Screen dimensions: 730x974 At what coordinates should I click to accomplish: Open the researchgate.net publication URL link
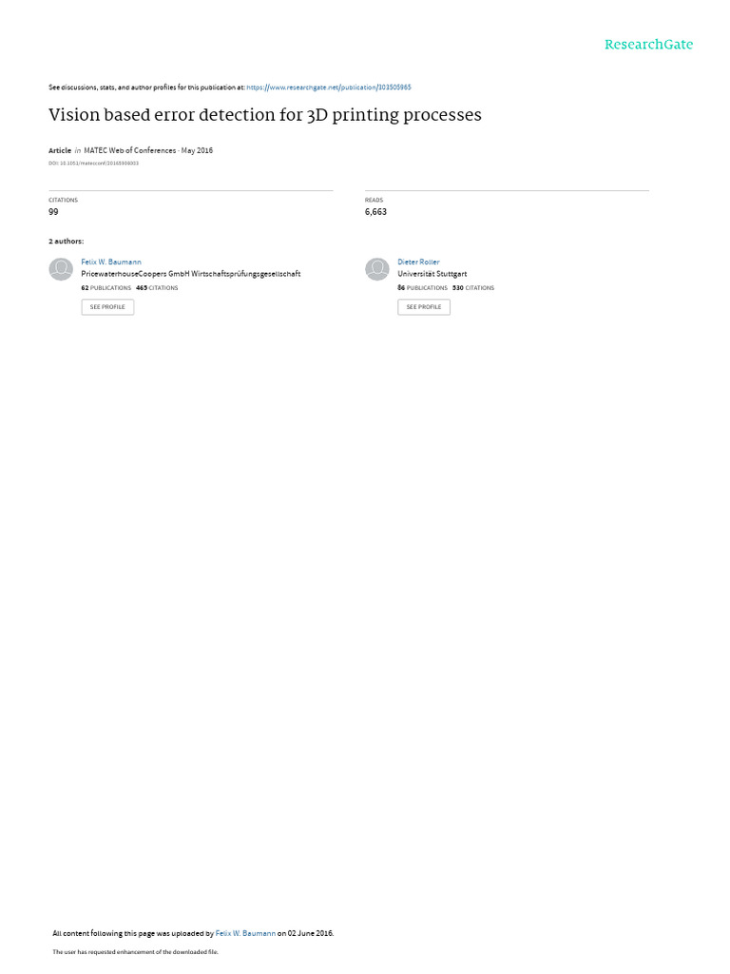click(328, 88)
